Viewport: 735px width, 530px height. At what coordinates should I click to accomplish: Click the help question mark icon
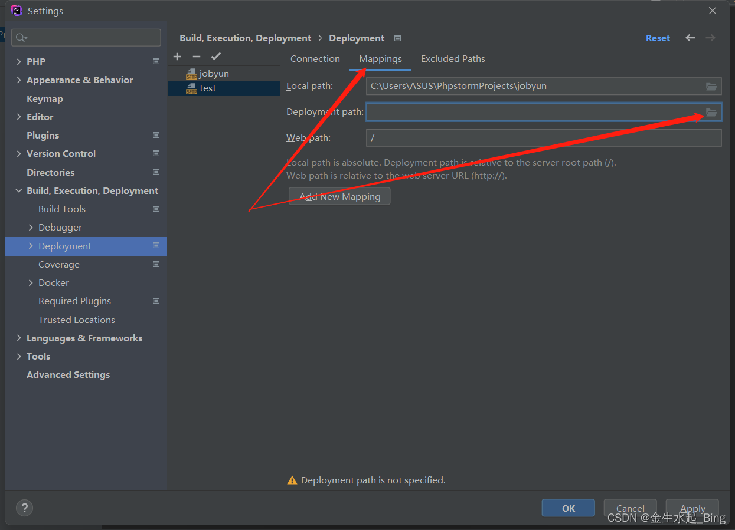pos(24,508)
